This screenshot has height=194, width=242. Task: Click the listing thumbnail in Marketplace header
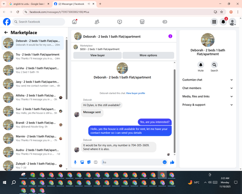pos(76,47)
